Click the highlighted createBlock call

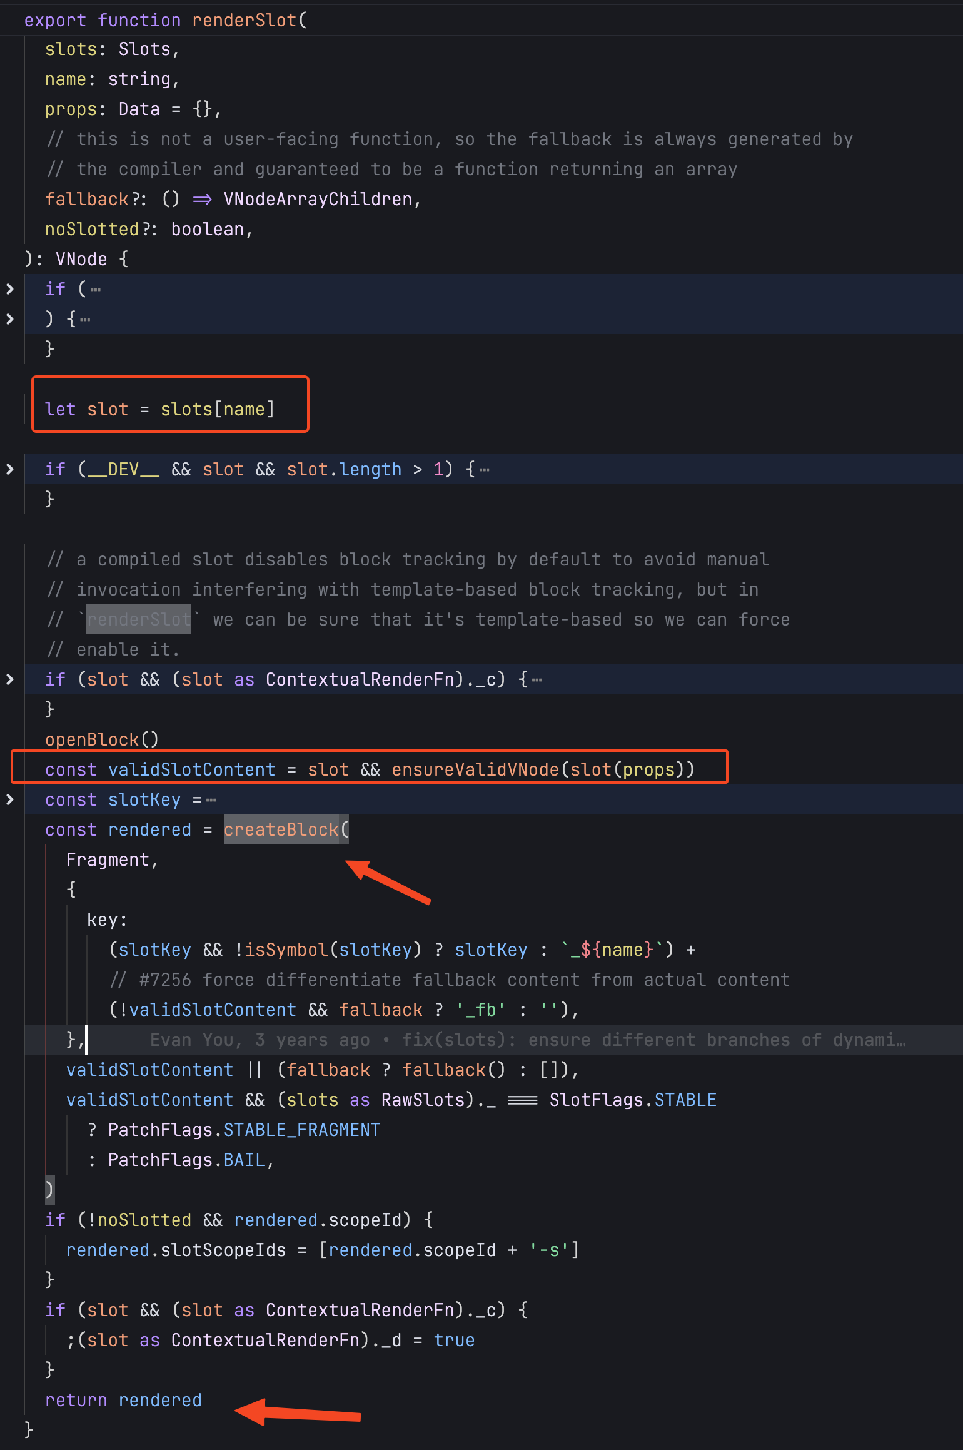[x=281, y=829]
